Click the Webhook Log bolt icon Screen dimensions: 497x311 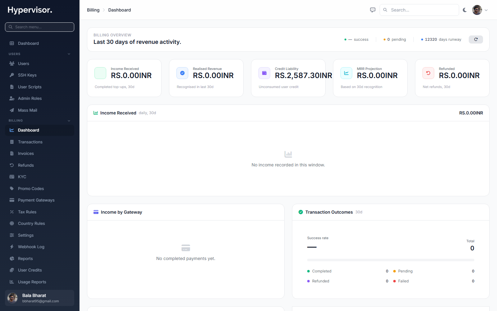point(12,247)
